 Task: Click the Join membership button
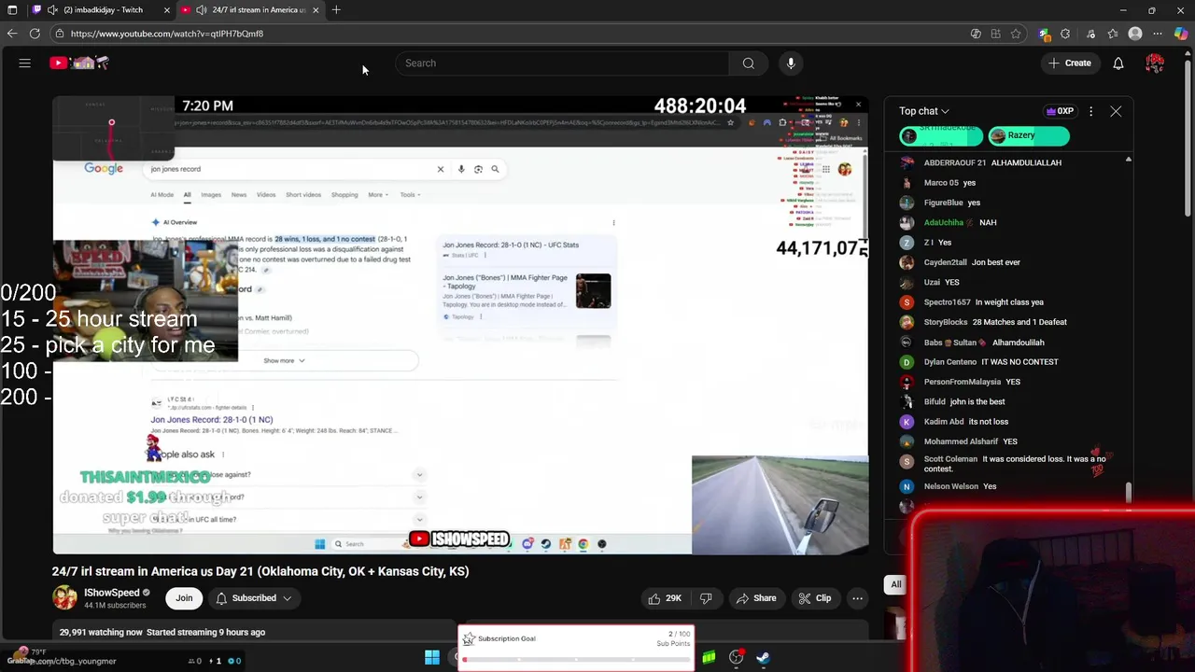(184, 598)
